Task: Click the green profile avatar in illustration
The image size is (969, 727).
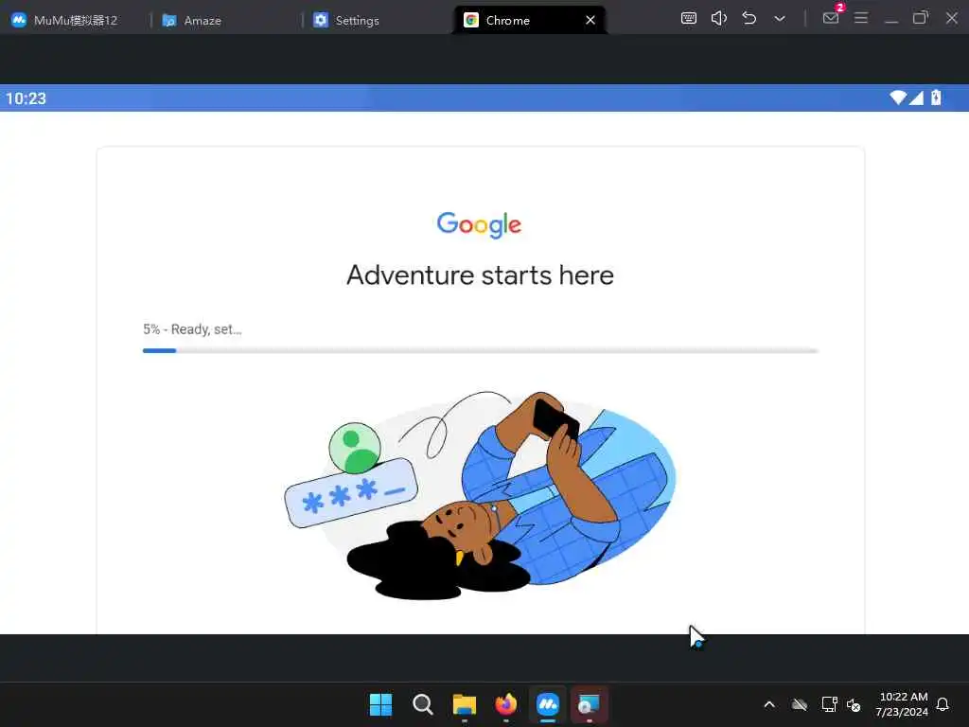Action: coord(355,448)
